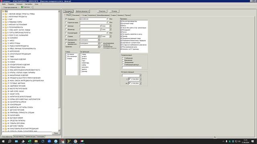Open the Страна value dropdown
Screen dimensions: 257x144
99,36
